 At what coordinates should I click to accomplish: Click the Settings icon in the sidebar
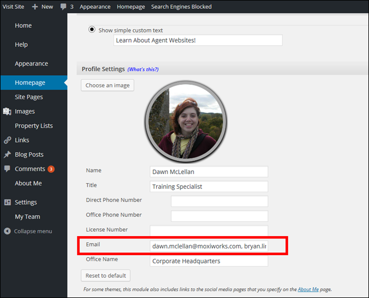[7, 202]
